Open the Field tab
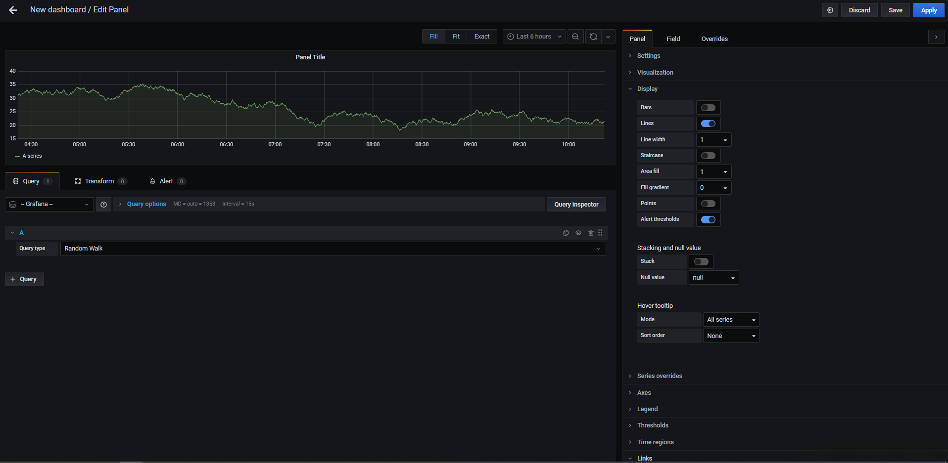Image resolution: width=948 pixels, height=463 pixels. coord(673,39)
